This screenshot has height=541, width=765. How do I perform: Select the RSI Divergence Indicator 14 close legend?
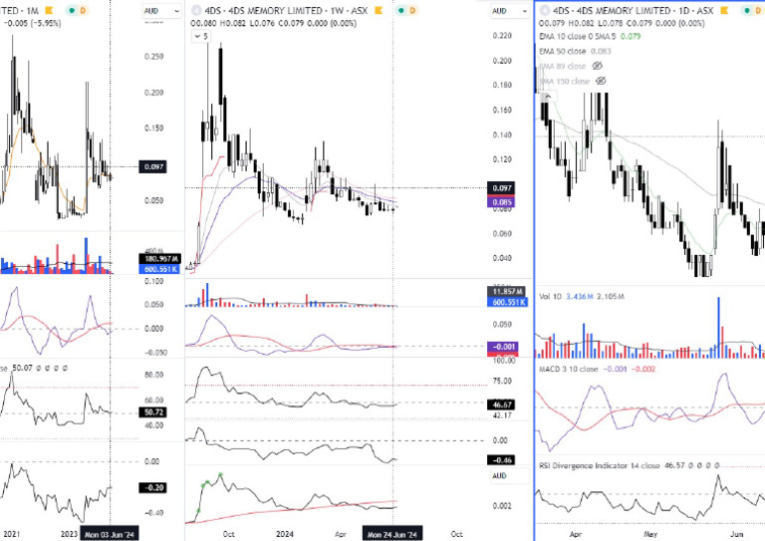tap(600, 465)
